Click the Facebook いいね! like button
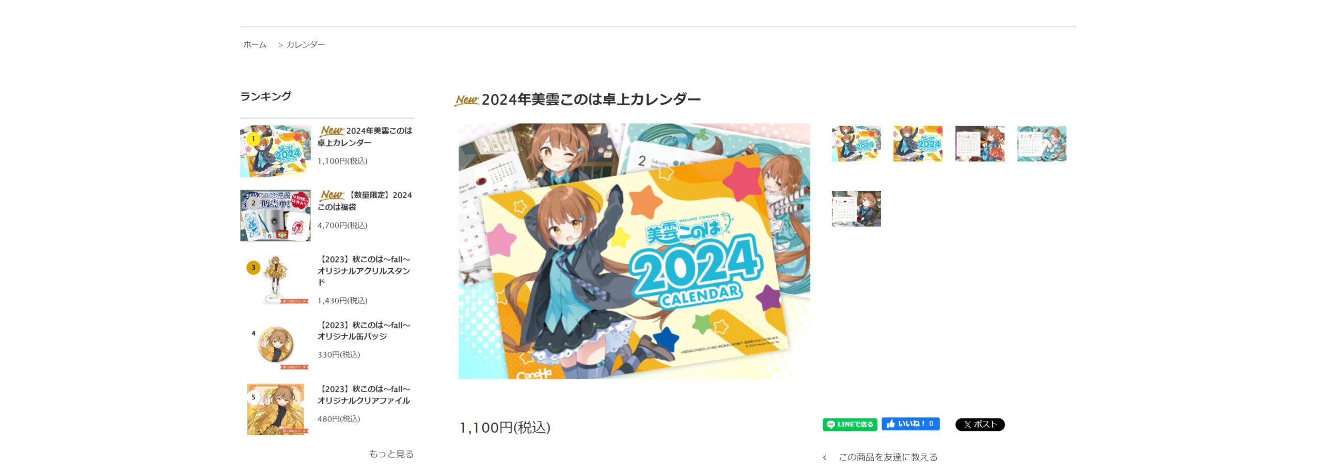The image size is (1322, 468). pos(910,424)
